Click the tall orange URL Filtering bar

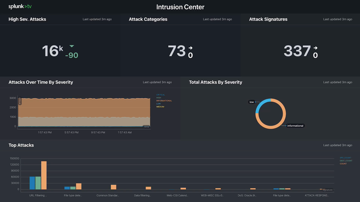[x=44, y=175]
